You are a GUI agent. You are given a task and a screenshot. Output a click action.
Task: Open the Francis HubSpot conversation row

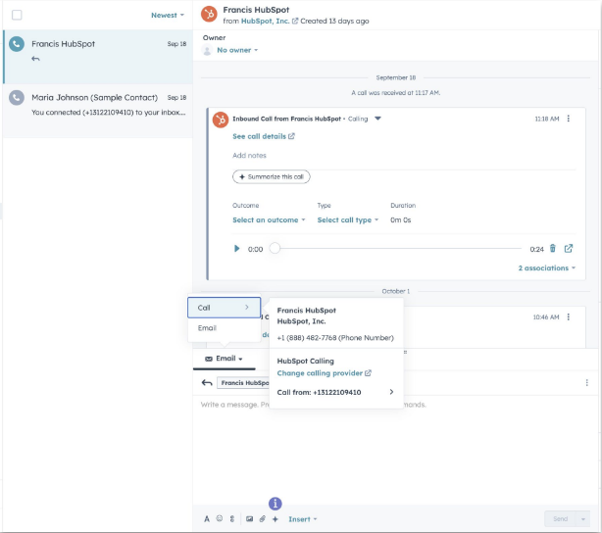coord(98,57)
